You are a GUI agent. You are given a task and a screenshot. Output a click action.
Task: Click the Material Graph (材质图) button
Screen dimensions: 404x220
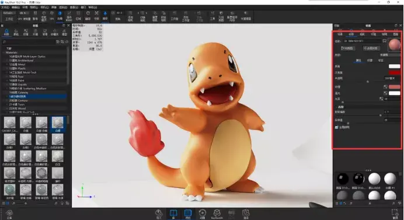click(348, 48)
